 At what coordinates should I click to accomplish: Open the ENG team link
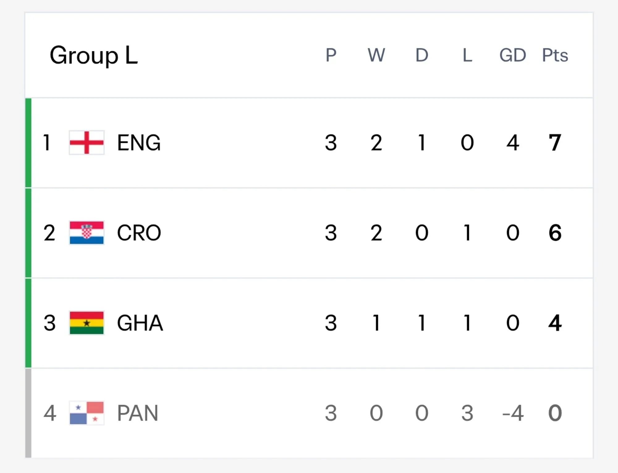139,143
